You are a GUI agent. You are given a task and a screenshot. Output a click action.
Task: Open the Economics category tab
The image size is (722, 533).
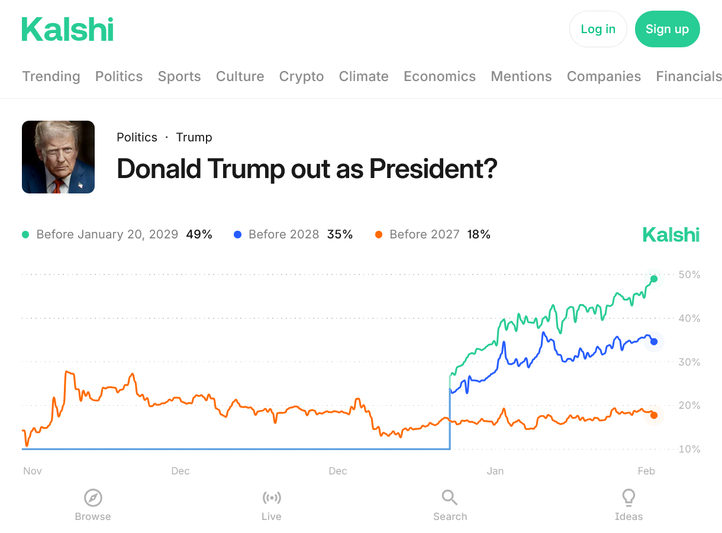(x=440, y=76)
